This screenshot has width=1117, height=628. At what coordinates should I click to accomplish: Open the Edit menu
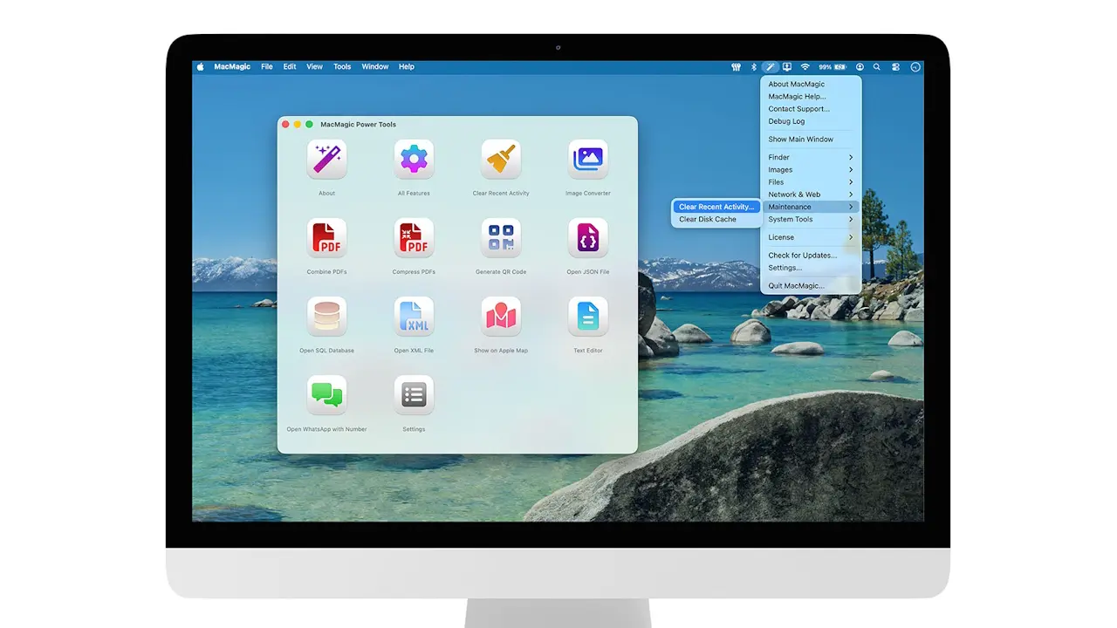tap(290, 66)
